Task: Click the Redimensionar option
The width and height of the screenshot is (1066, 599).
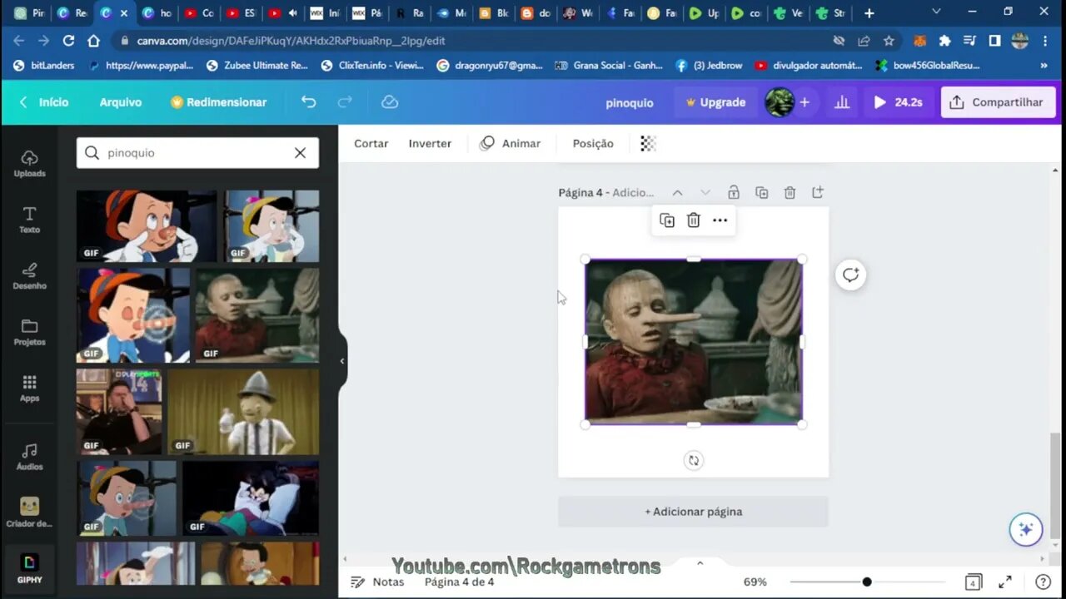Action: (218, 101)
